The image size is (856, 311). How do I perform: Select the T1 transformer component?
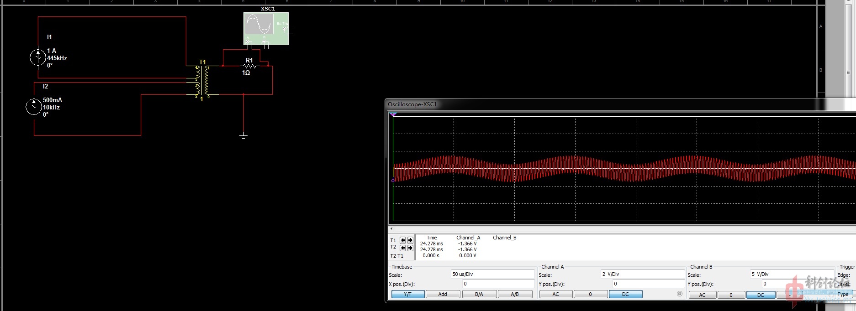tap(202, 81)
